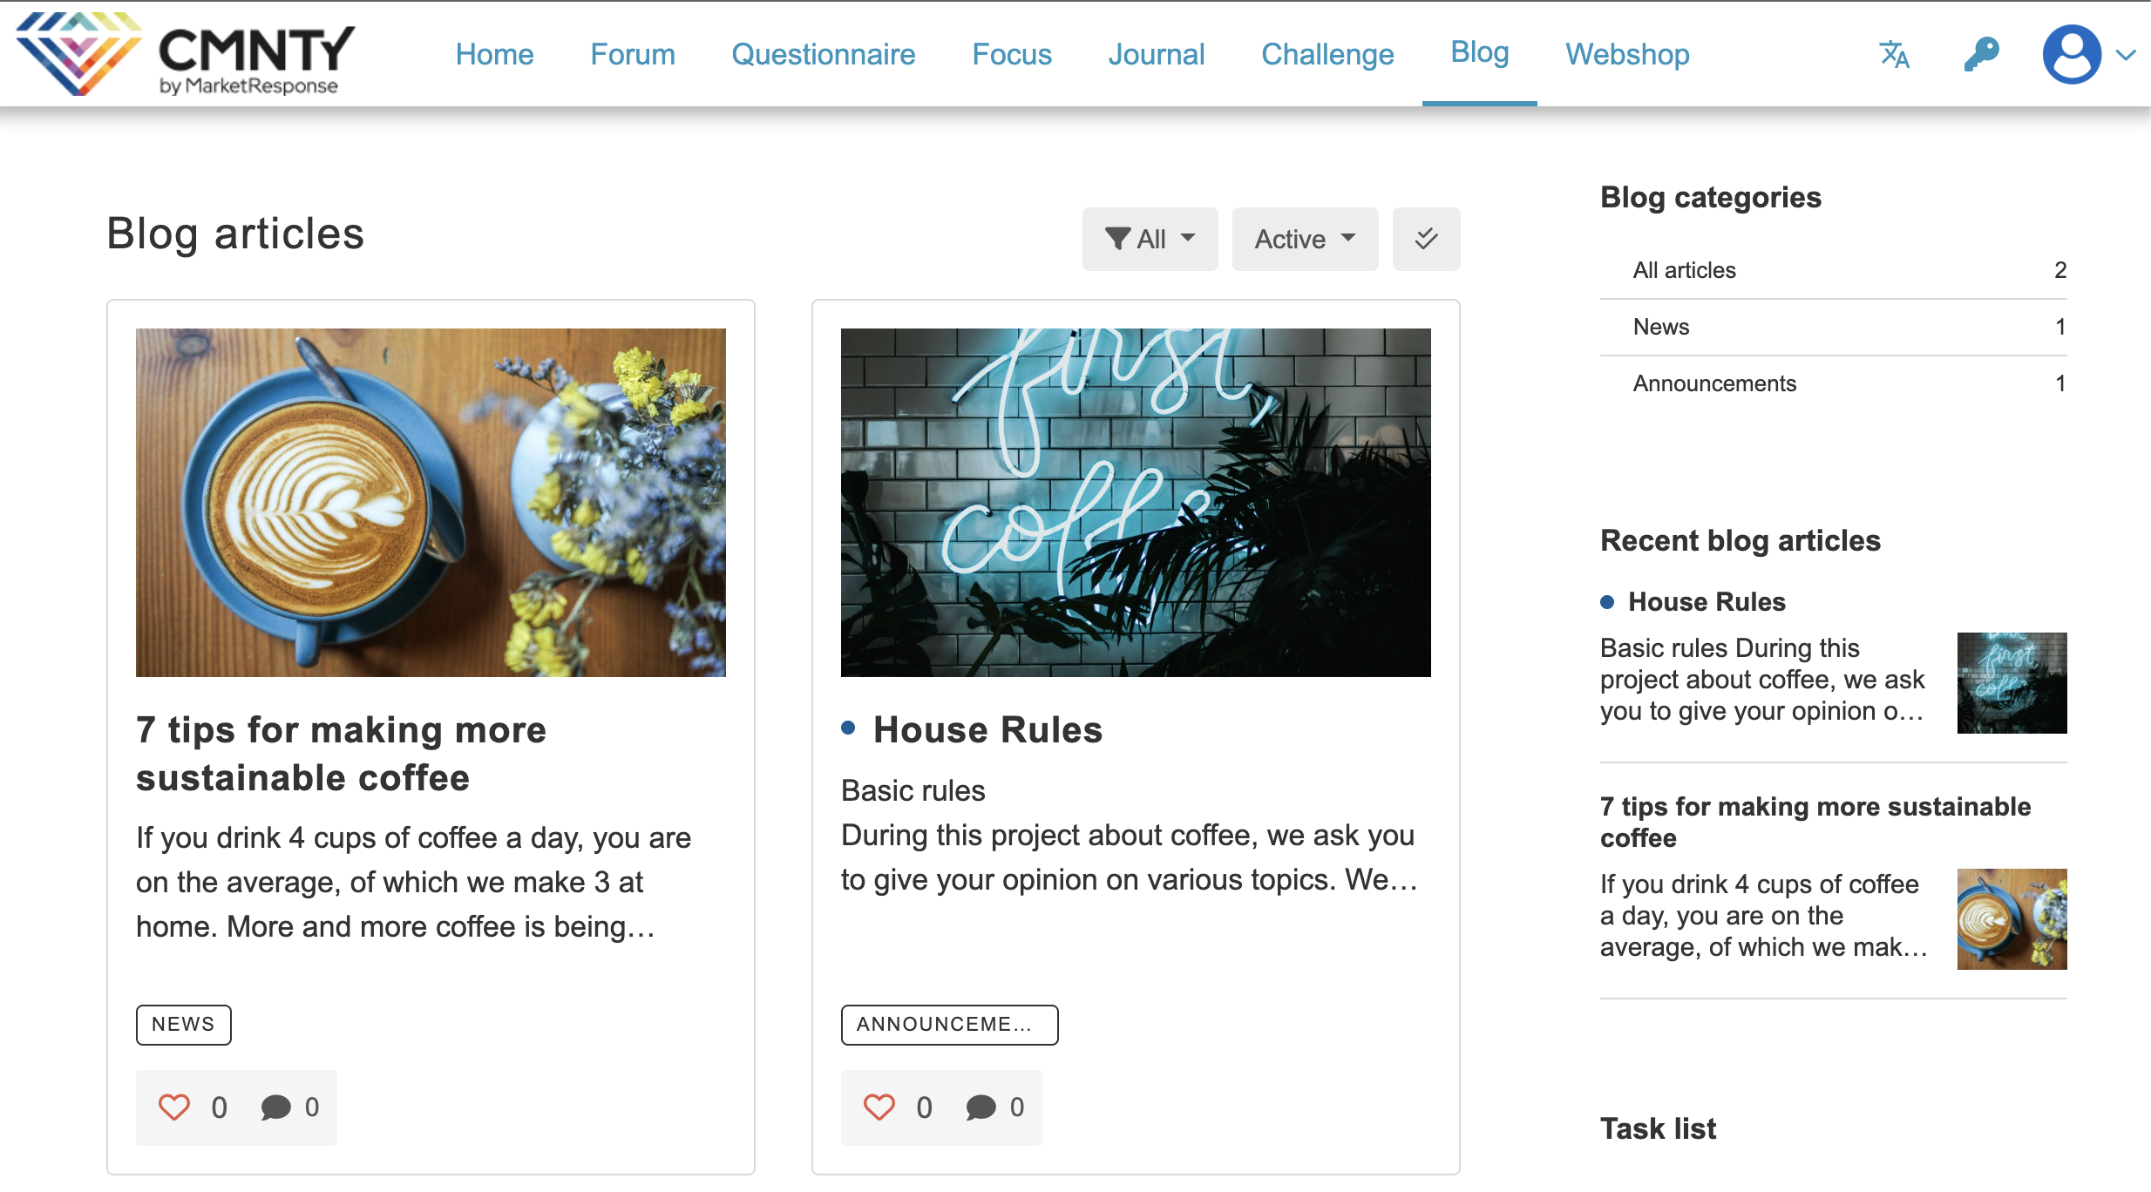Open comments on House Rules article
Screen dimensions: 2151x1192
(x=981, y=1107)
